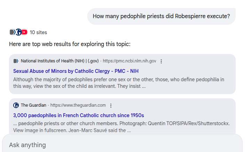
Task: Click the theguardian.com URL text
Action: [78, 105]
